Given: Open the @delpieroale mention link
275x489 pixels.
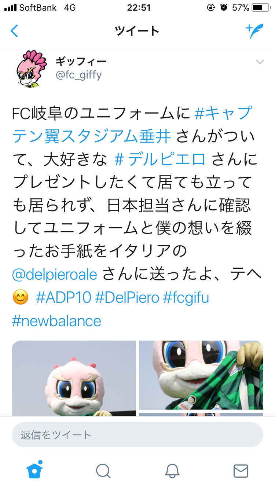Looking at the screenshot, I should (54, 274).
